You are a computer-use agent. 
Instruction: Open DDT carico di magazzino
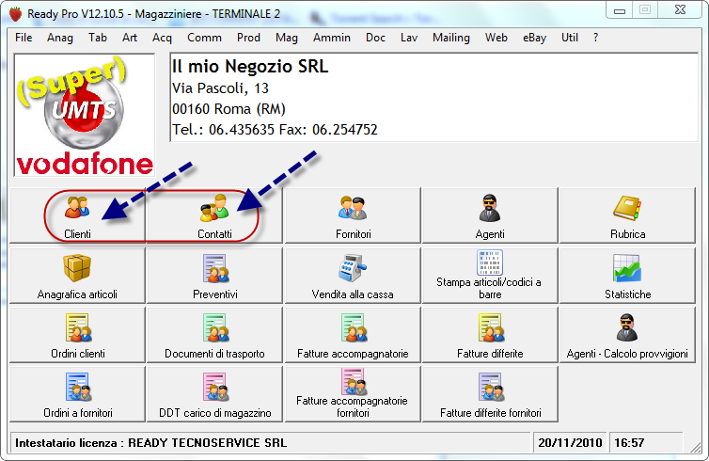coord(214,394)
